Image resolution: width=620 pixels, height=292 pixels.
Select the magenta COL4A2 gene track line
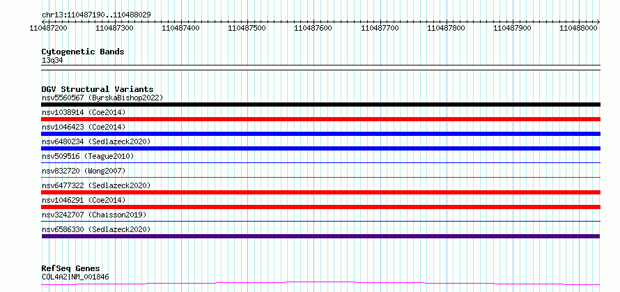(320, 284)
